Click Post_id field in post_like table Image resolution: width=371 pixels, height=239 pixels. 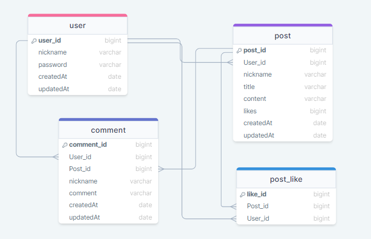[286, 206]
